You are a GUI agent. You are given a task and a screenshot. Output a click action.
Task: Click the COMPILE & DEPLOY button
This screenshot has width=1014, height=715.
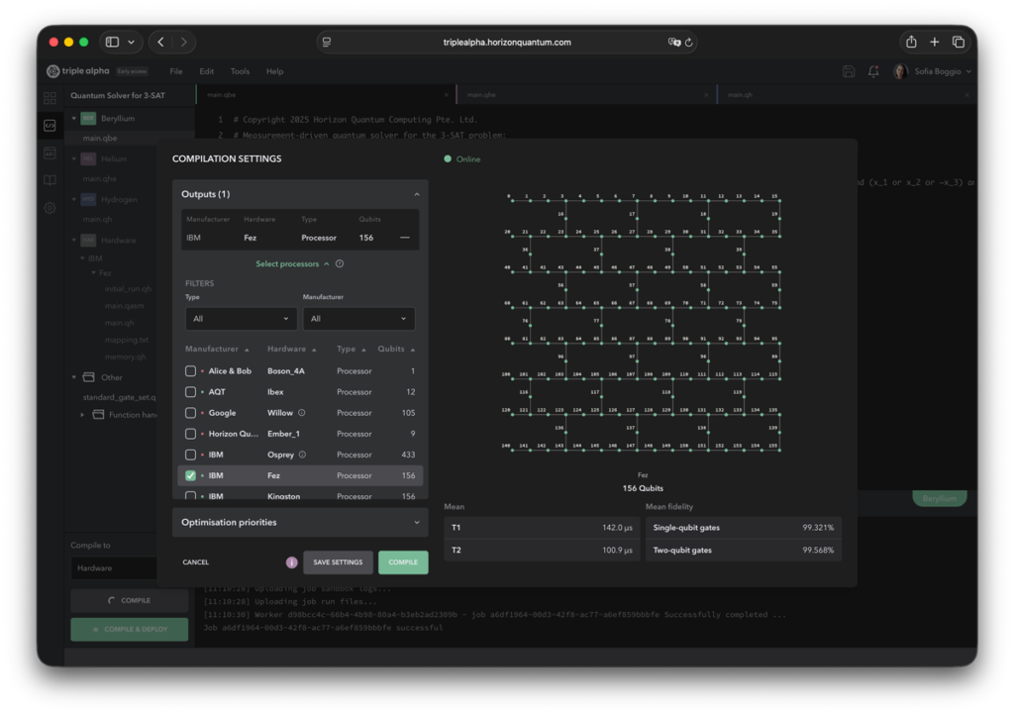[x=130, y=629]
